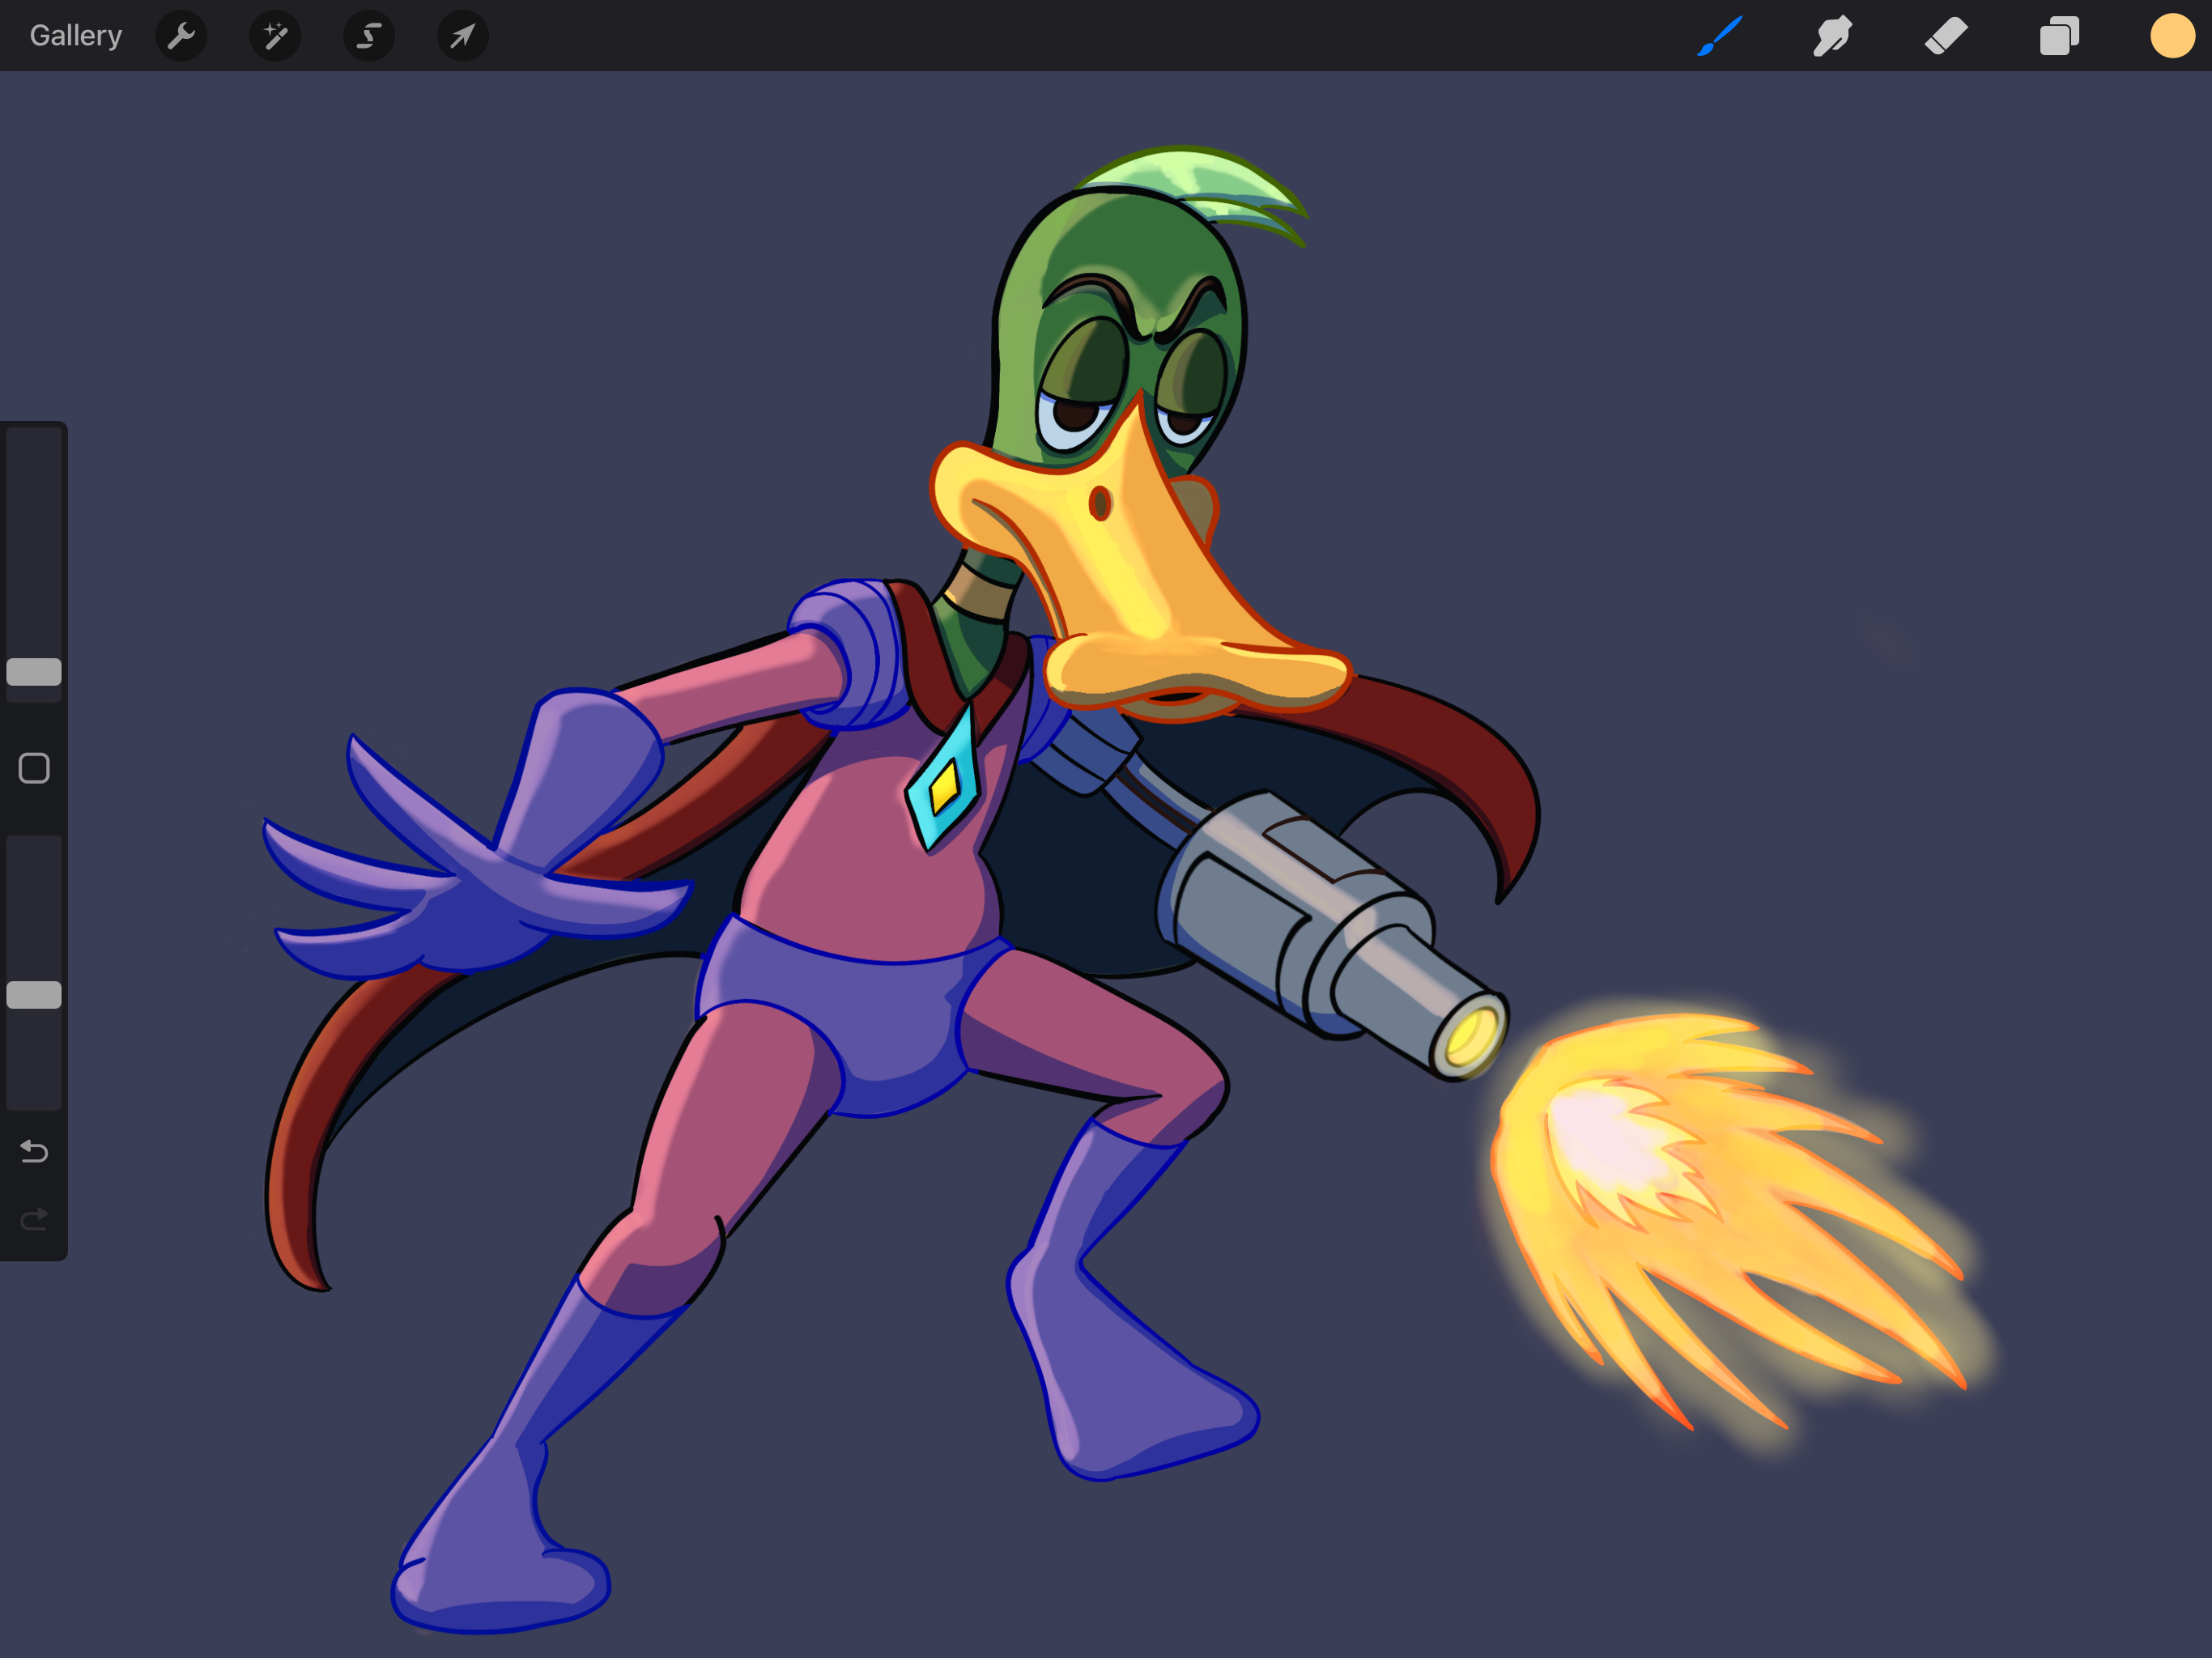The height and width of the screenshot is (1658, 2212).
Task: Click the brush opacity slider handle
Action: (x=34, y=995)
